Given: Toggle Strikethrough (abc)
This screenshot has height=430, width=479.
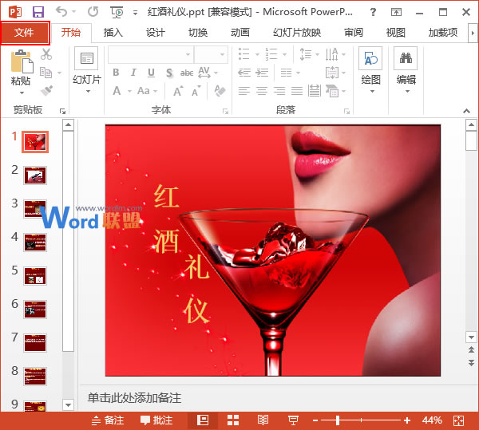Looking at the screenshot, I should click(x=187, y=73).
